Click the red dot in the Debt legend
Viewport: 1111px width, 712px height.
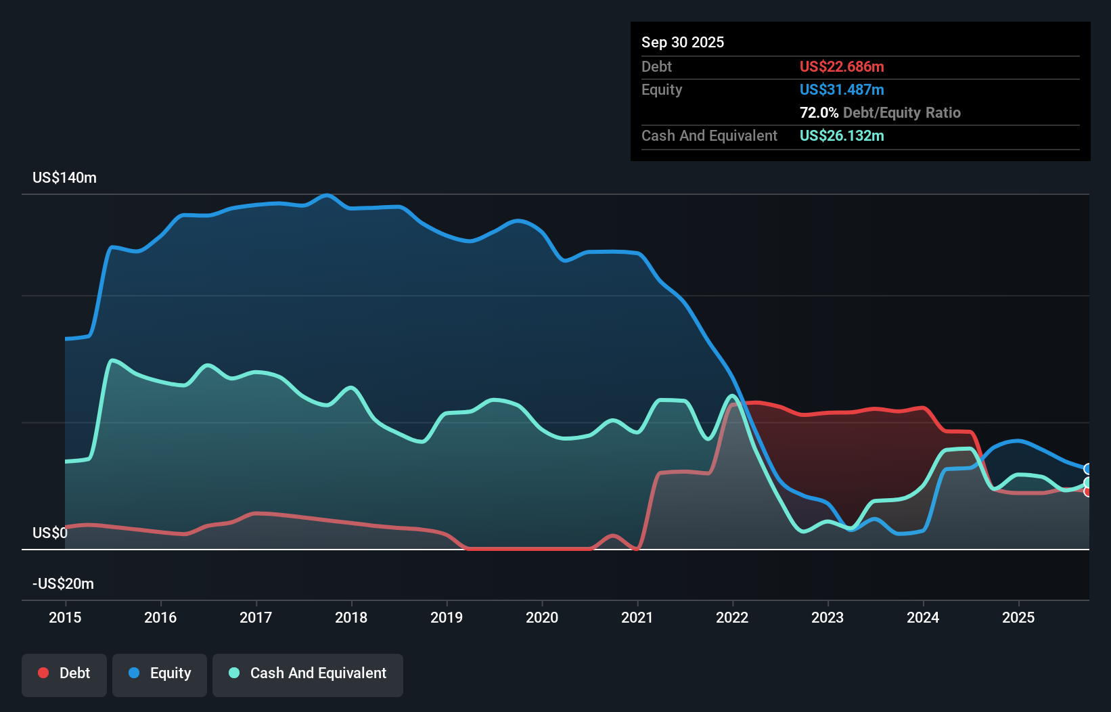pyautogui.click(x=42, y=673)
